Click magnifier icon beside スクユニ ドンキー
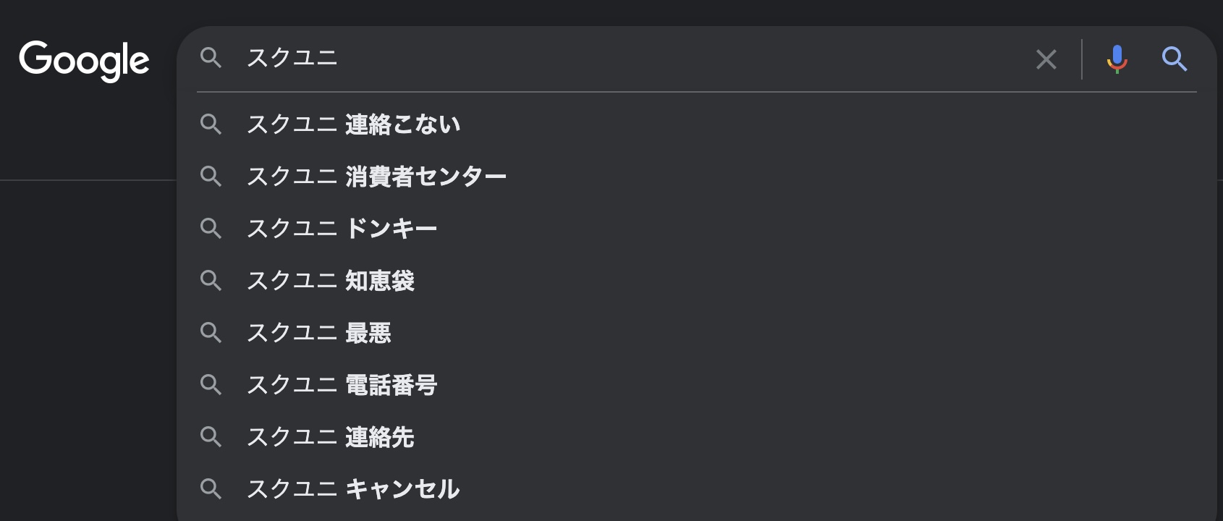 (211, 229)
